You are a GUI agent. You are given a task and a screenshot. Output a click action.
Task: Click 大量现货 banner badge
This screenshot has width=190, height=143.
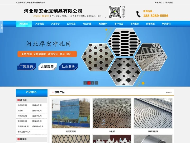coord(47,67)
